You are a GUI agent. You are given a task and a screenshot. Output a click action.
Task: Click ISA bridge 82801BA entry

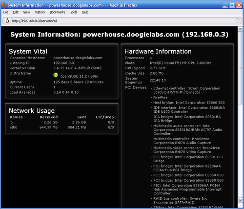click(187, 119)
